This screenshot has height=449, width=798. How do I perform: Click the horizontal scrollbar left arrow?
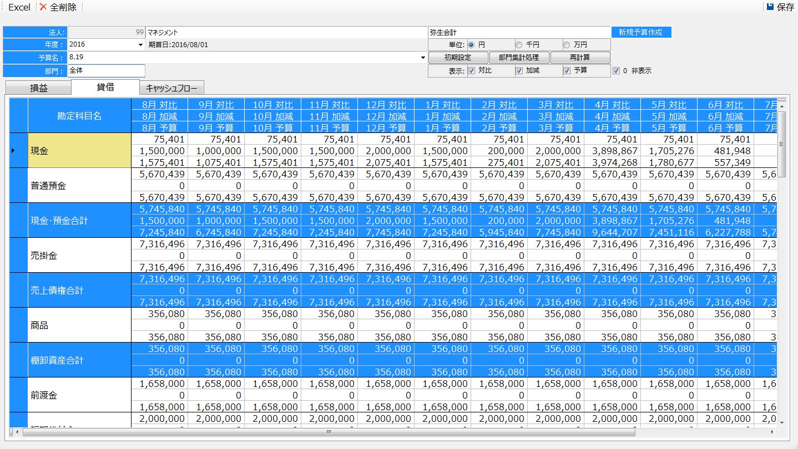pyautogui.click(x=17, y=432)
